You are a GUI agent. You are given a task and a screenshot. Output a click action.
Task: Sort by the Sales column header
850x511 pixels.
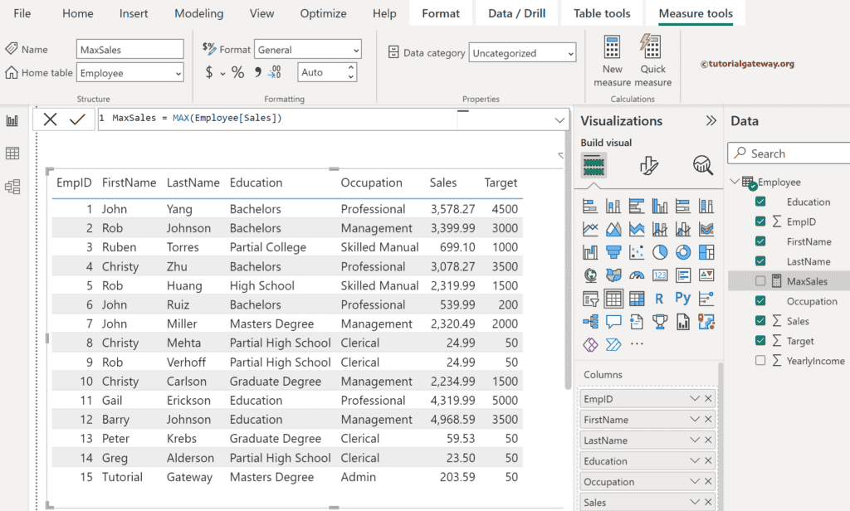[x=443, y=182]
